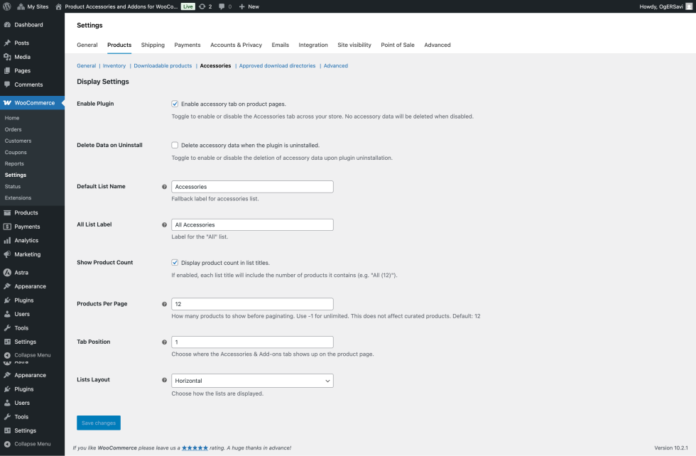Viewport: 696px width, 456px height.
Task: Open Accounts & Privacy settings tab
Action: (236, 45)
